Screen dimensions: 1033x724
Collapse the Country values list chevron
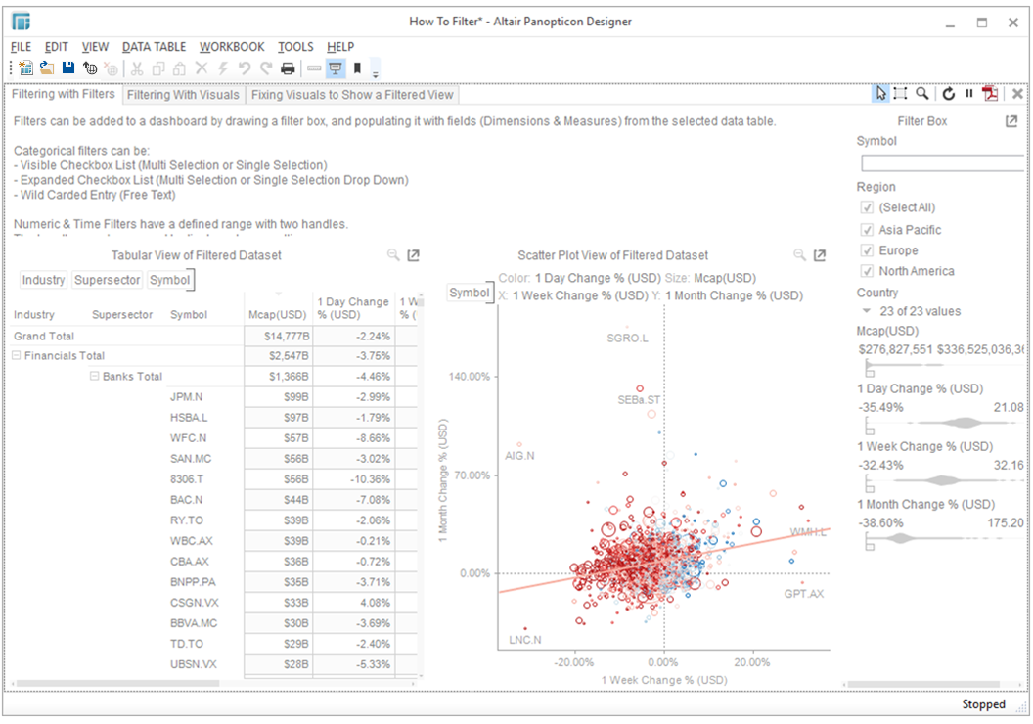pyautogui.click(x=865, y=310)
